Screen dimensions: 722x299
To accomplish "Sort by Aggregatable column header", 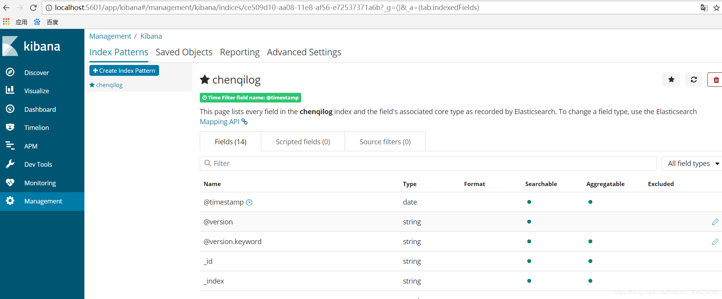I will coord(605,184).
